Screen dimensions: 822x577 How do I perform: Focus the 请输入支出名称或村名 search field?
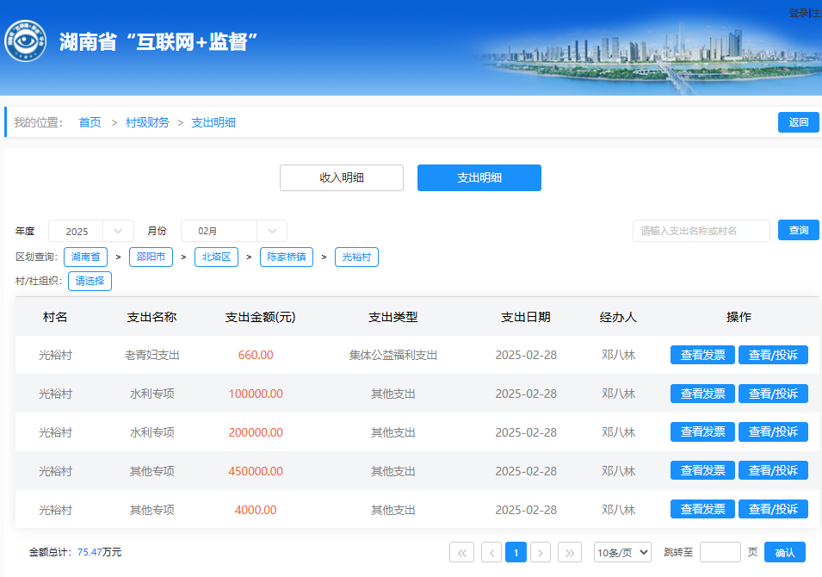[x=701, y=231]
